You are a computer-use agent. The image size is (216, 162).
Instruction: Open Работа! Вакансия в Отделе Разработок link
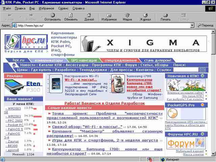pyautogui.click(x=105, y=103)
